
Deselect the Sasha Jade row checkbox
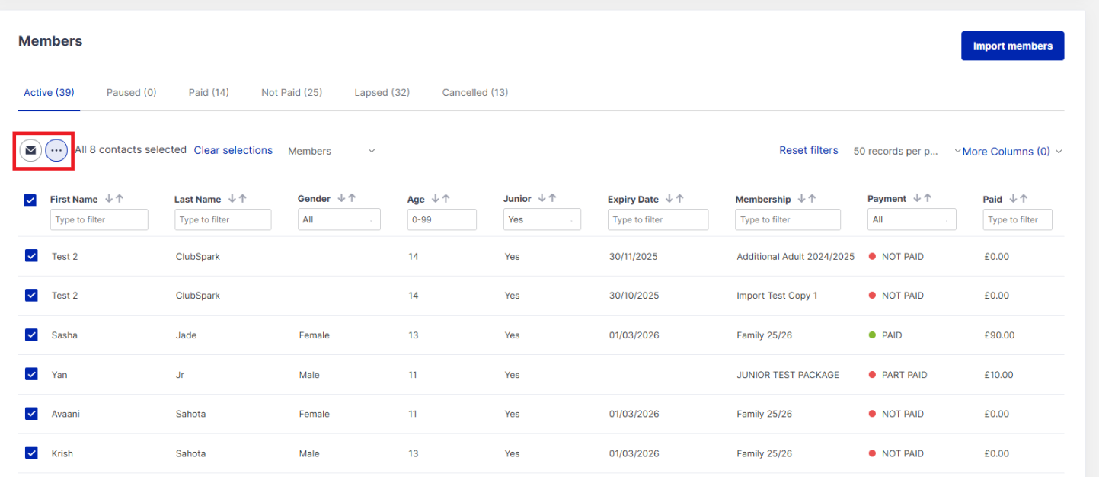[x=31, y=335]
